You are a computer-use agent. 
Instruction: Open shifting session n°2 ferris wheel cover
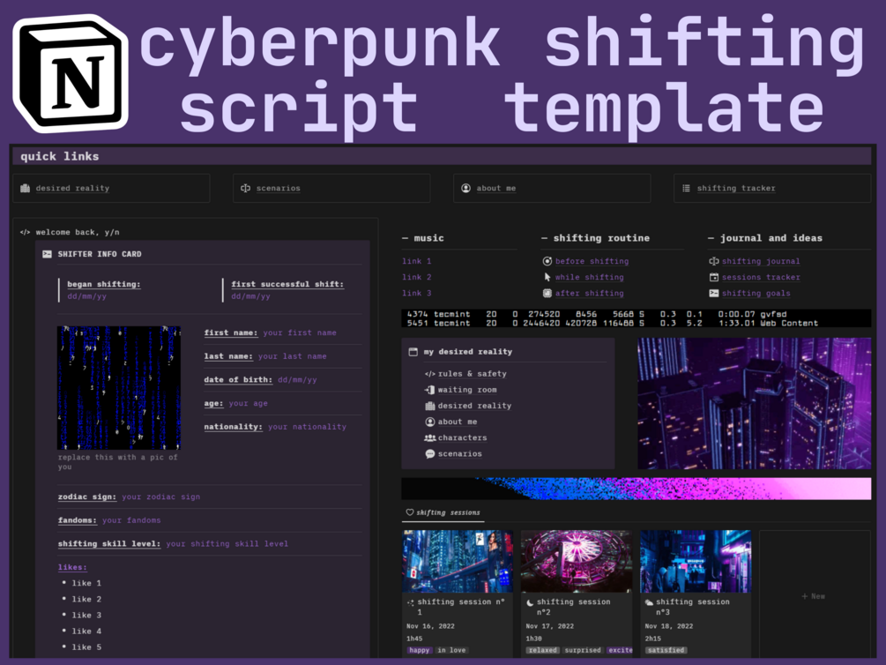coord(577,561)
